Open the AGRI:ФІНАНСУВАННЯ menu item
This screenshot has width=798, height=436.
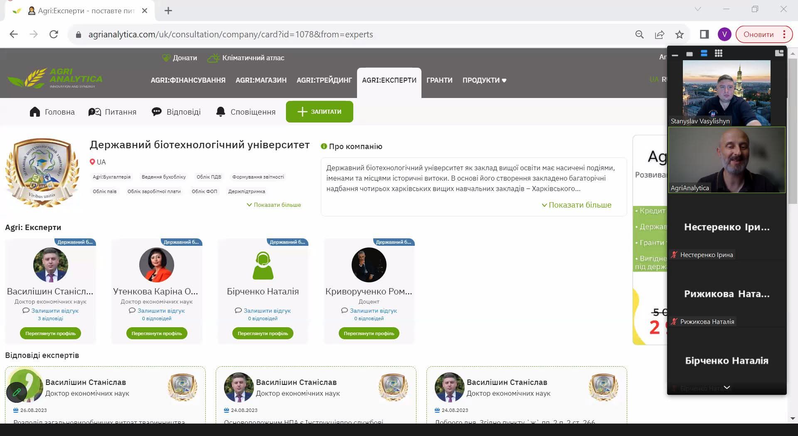188,80
